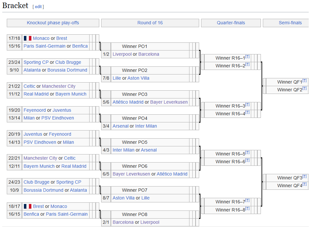Open the Atlético Madrid link in the 5/6 row
The image size is (311, 227).
[x=128, y=102]
